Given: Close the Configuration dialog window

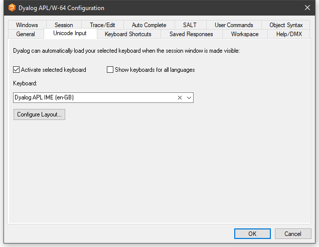Looking at the screenshot, I should pos(307,8).
